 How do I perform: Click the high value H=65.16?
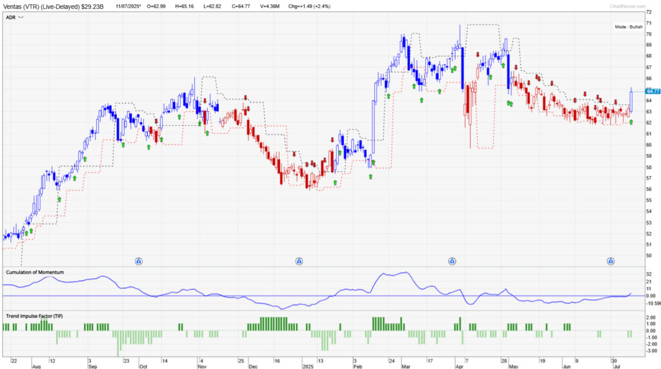(x=184, y=6)
